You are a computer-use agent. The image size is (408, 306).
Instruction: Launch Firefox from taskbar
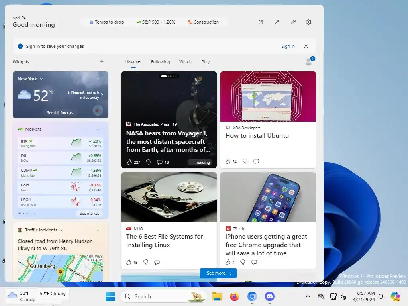click(x=234, y=296)
